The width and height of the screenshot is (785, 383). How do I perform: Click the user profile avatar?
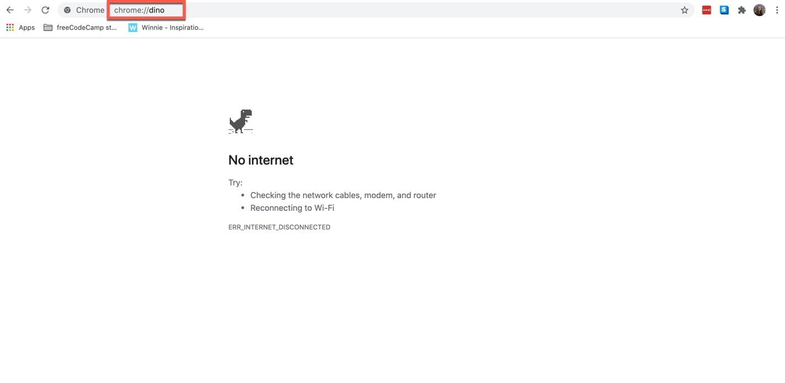coord(759,10)
